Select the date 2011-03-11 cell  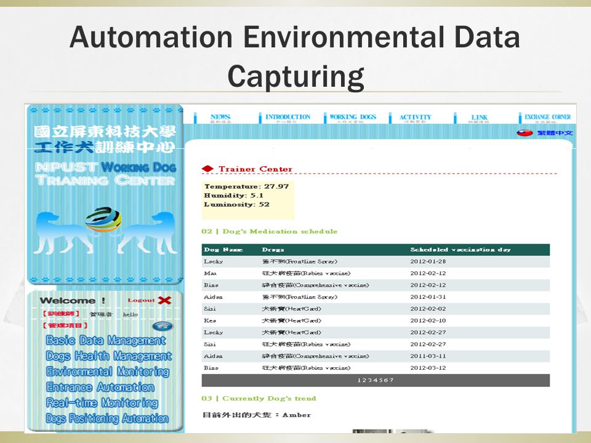pos(428,356)
